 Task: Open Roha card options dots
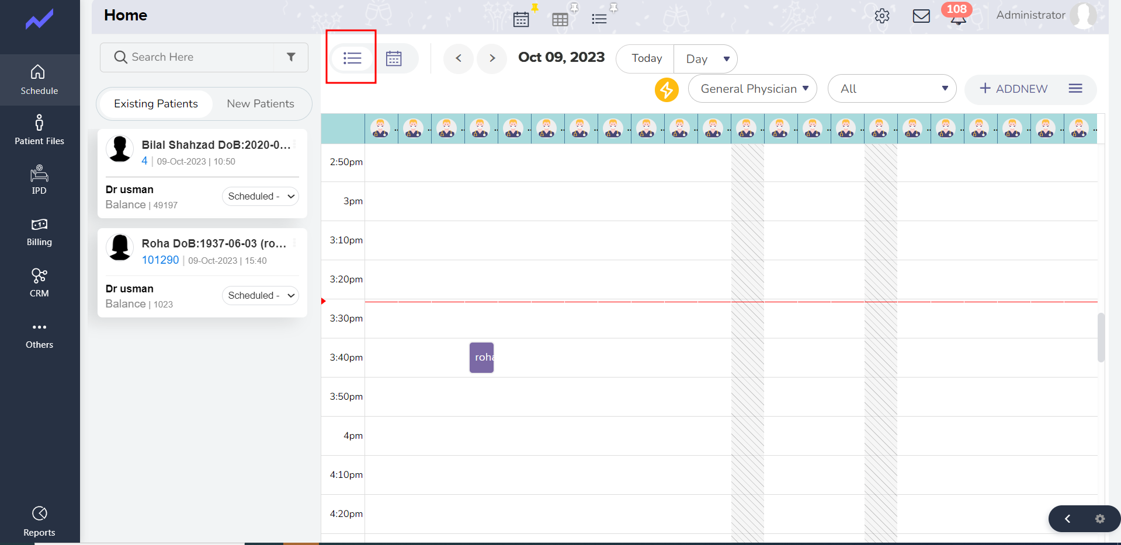coord(295,243)
